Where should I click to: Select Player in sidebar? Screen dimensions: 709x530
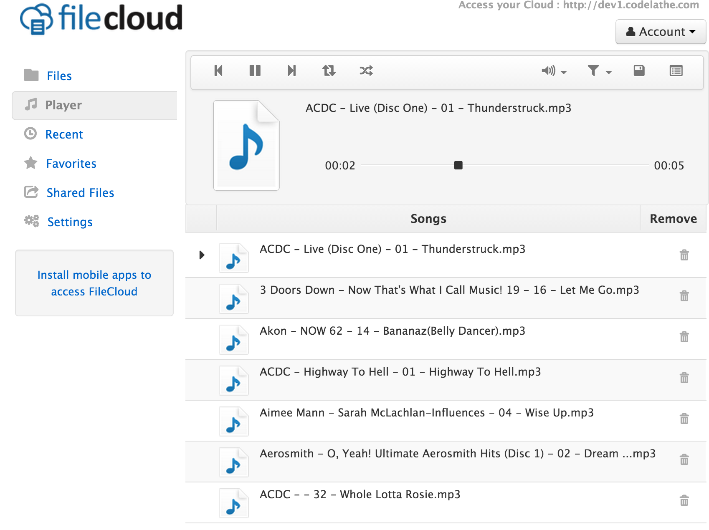click(94, 105)
